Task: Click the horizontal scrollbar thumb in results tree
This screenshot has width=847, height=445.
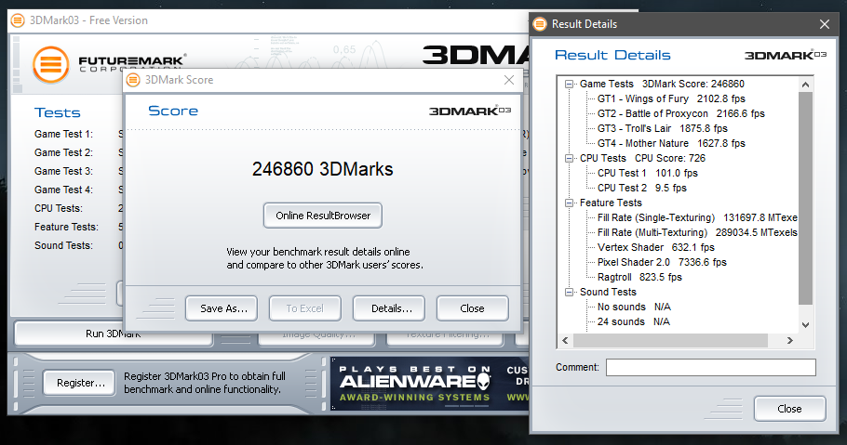Action: point(670,340)
